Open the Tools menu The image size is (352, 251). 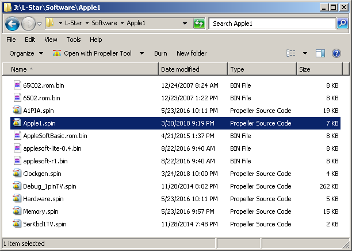pyautogui.click(x=74, y=40)
